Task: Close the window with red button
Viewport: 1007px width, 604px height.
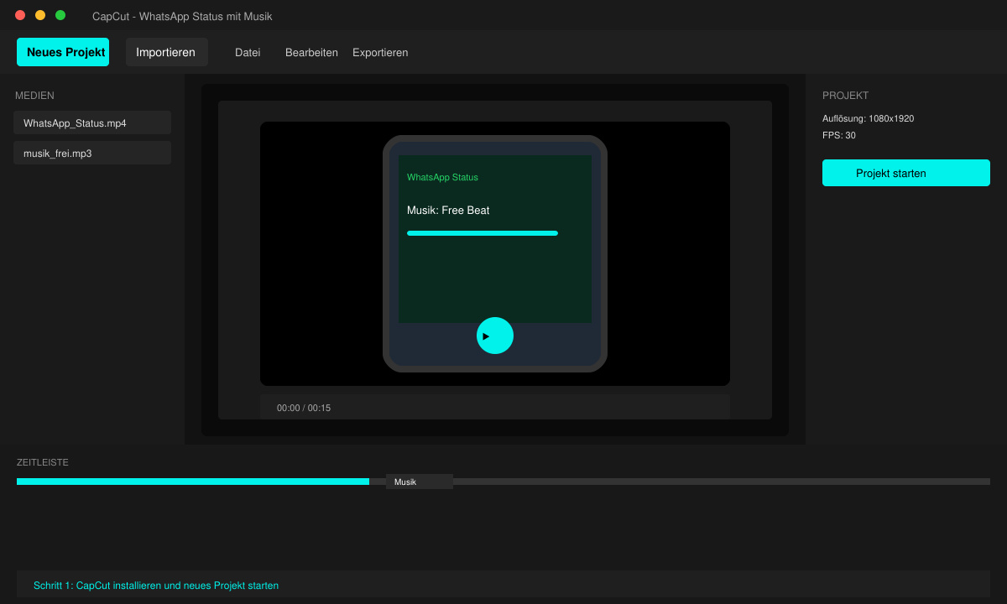Action: tap(20, 15)
